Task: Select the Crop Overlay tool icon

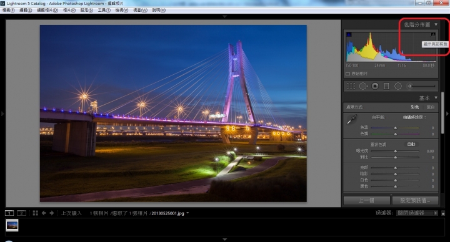Action: point(351,86)
